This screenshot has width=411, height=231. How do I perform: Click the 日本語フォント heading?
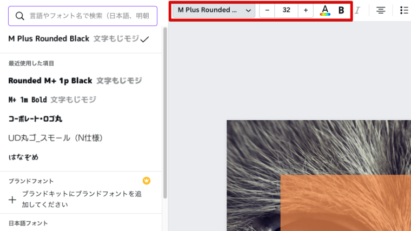28,223
